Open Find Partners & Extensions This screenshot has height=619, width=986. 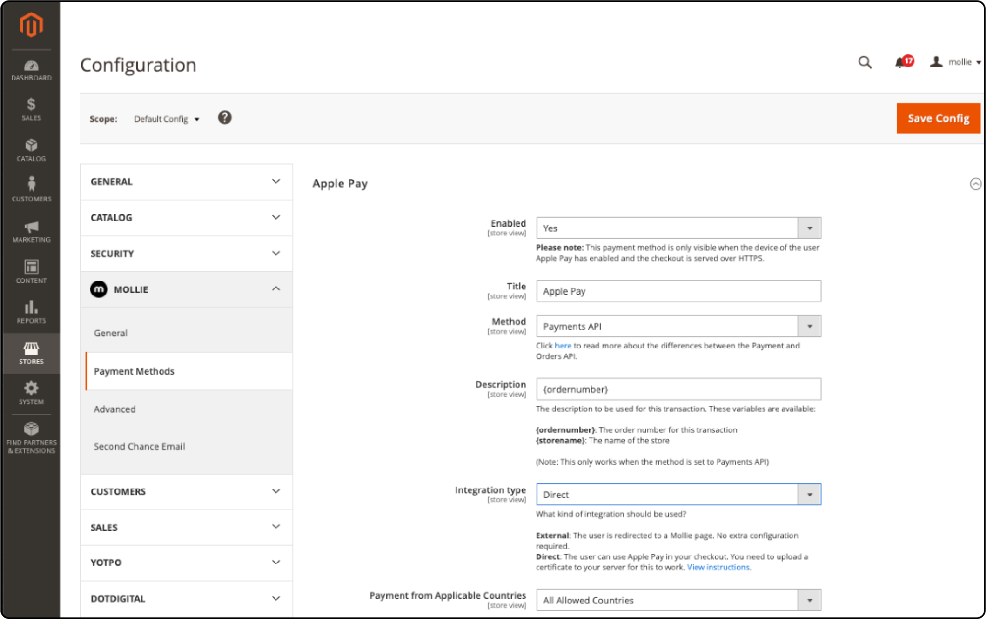tap(31, 438)
